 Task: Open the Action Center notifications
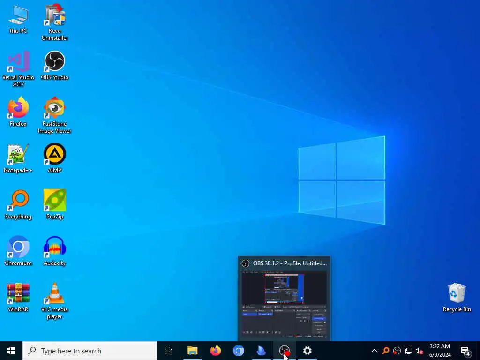tap(465, 351)
